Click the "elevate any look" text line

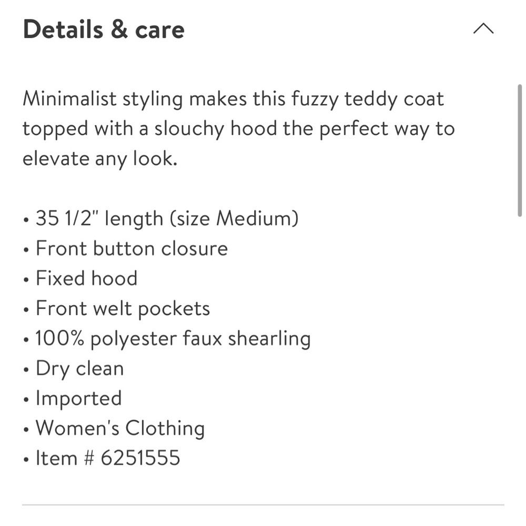(x=100, y=158)
